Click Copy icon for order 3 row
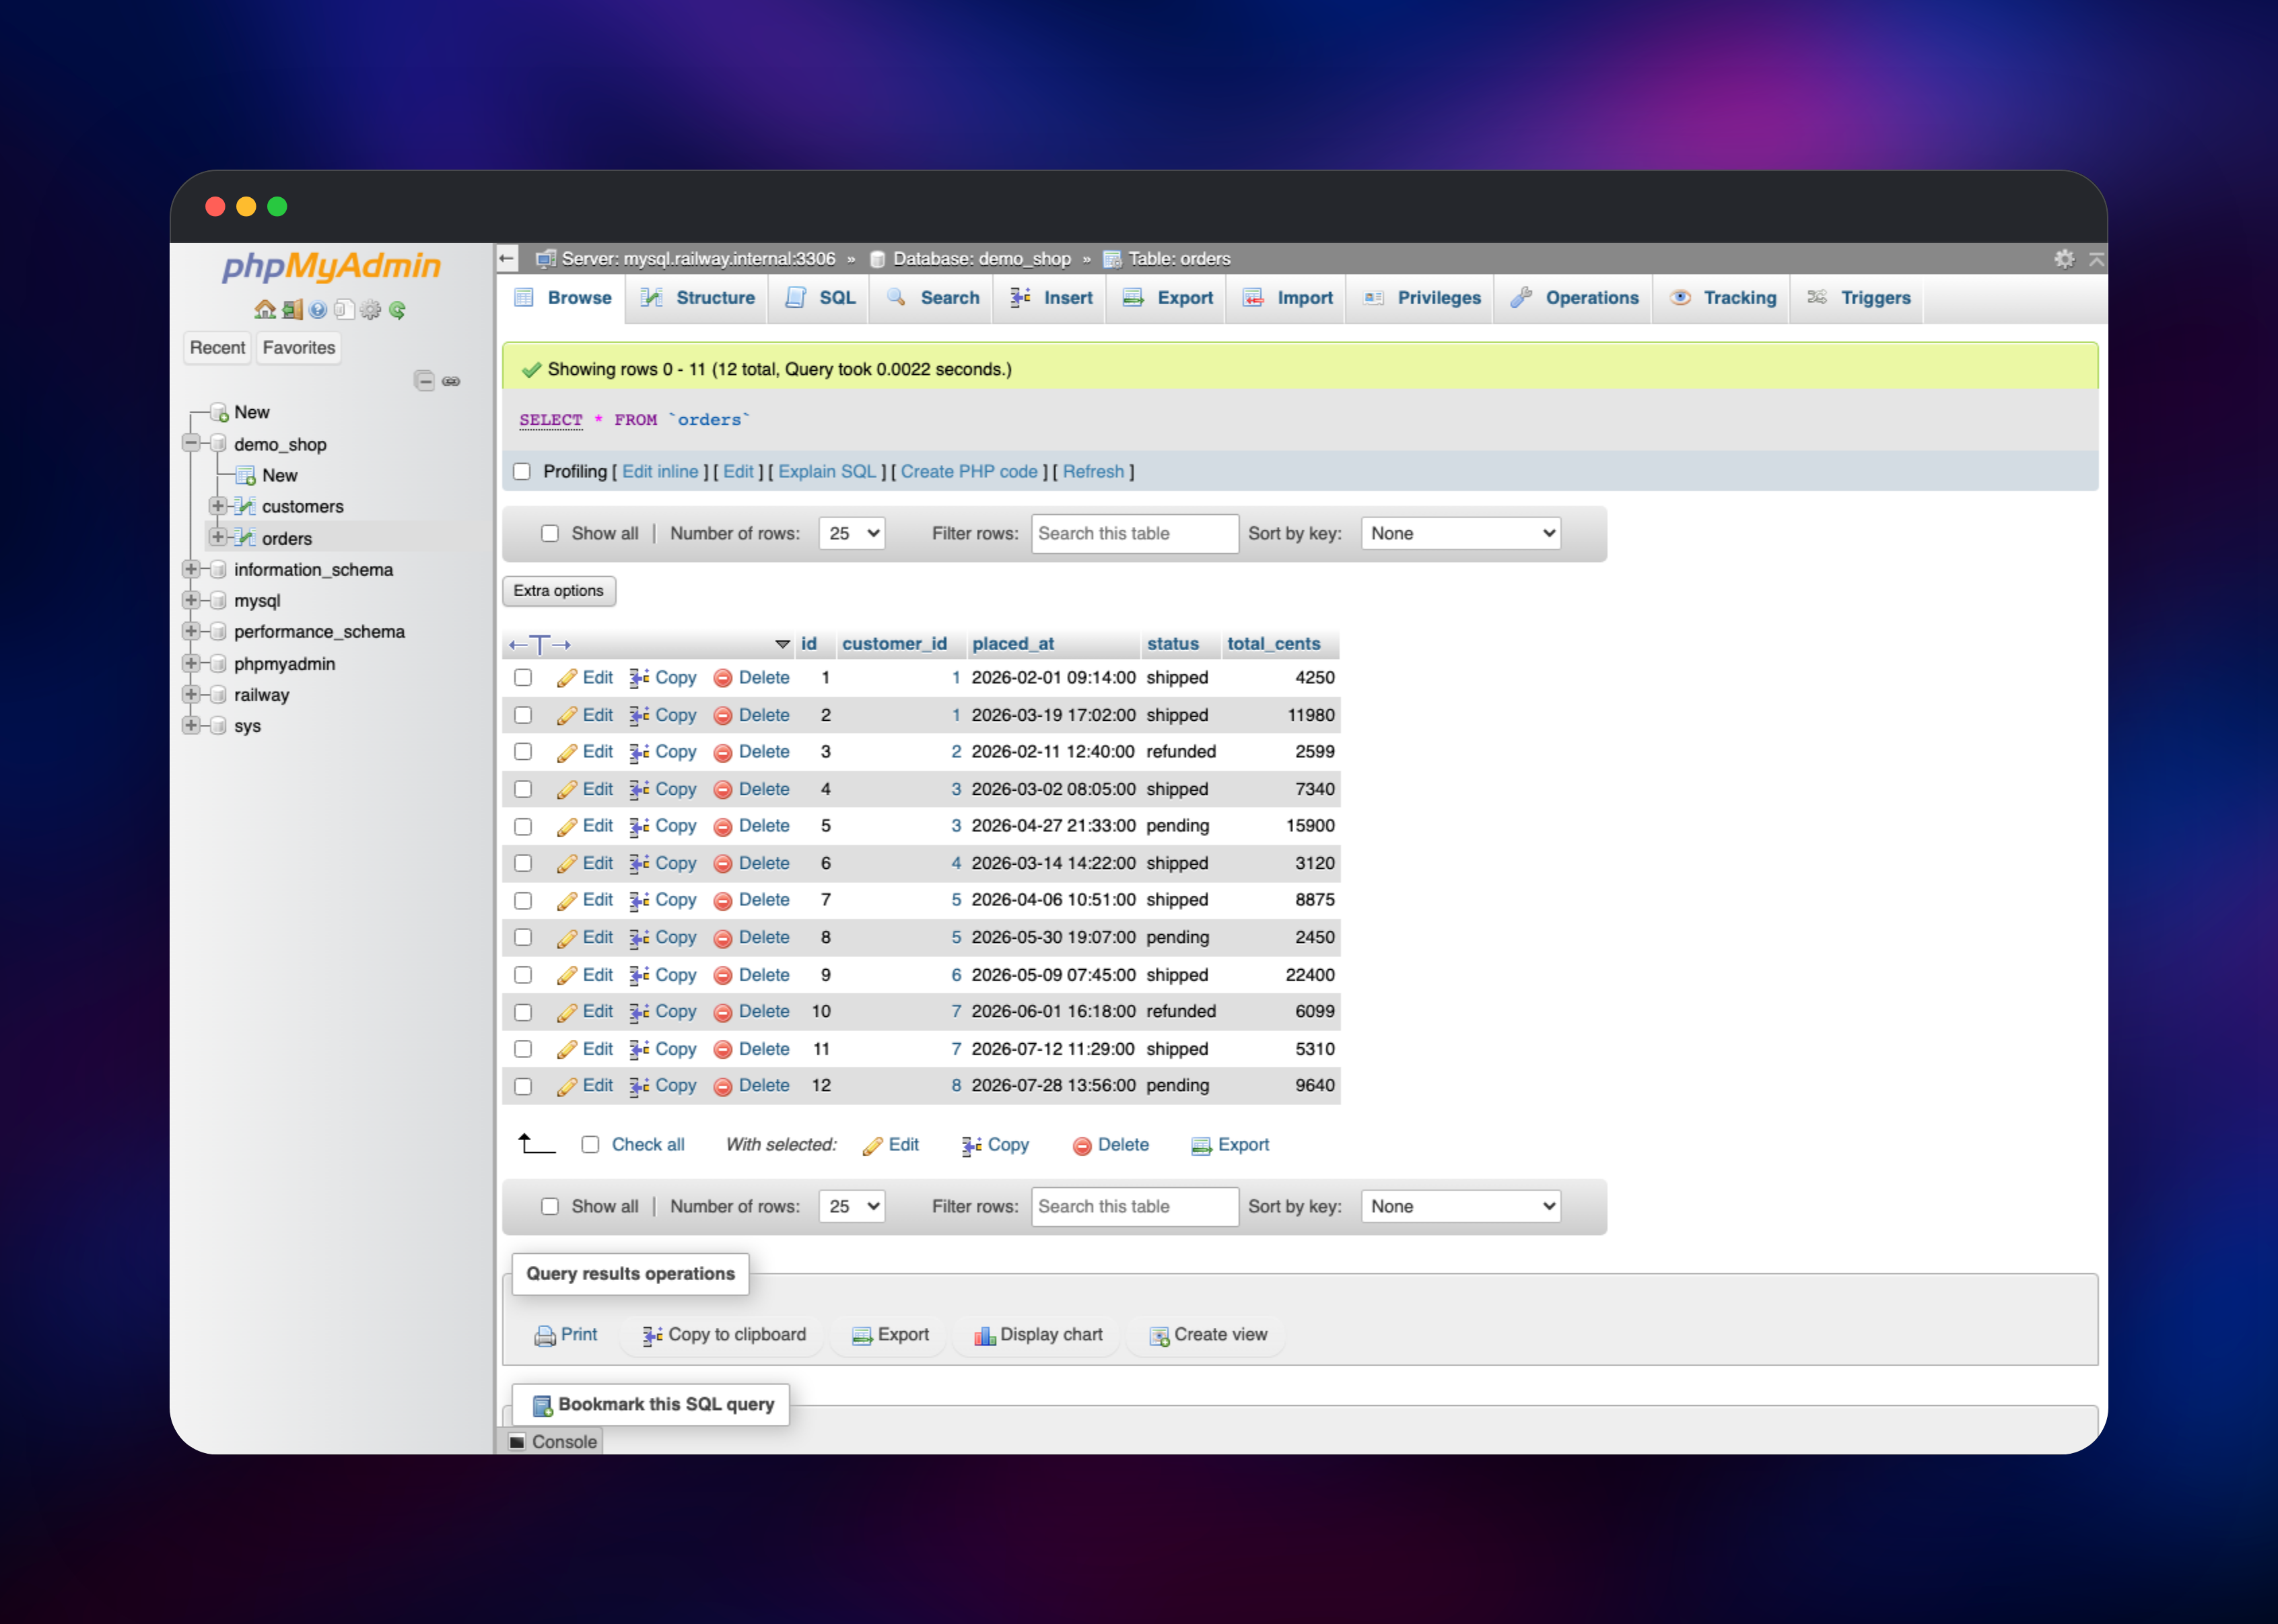The width and height of the screenshot is (2278, 1624). (639, 753)
